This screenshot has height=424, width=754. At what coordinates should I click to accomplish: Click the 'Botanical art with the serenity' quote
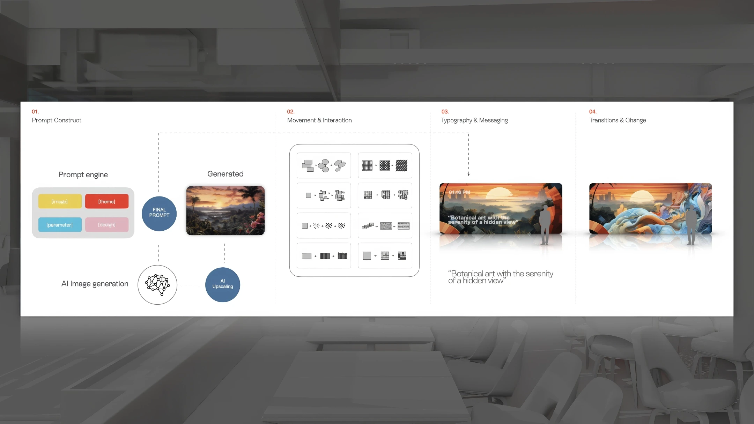coord(501,277)
